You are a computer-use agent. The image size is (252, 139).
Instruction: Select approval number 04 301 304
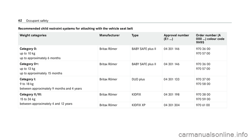tap(172, 105)
